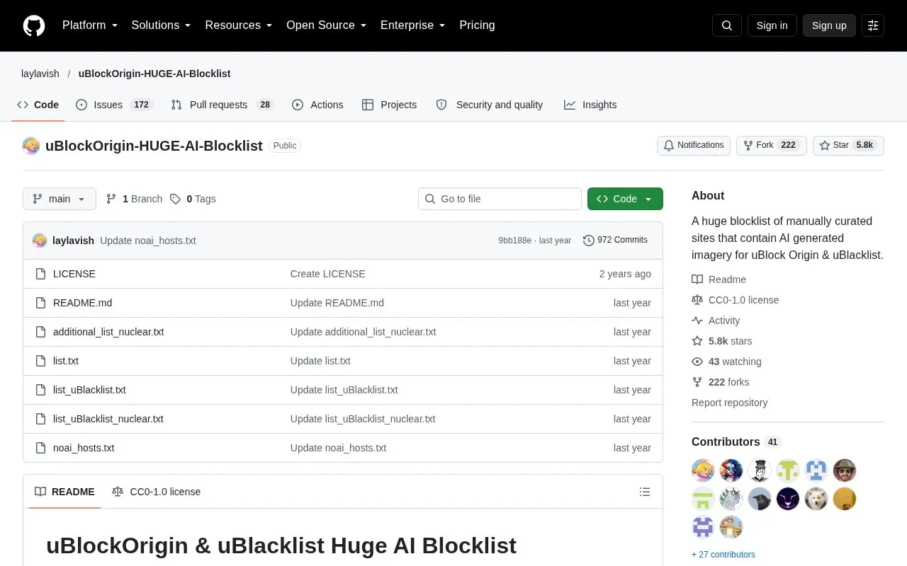907x566 pixels.
Task: Open the outline list icon in README header
Action: (645, 492)
